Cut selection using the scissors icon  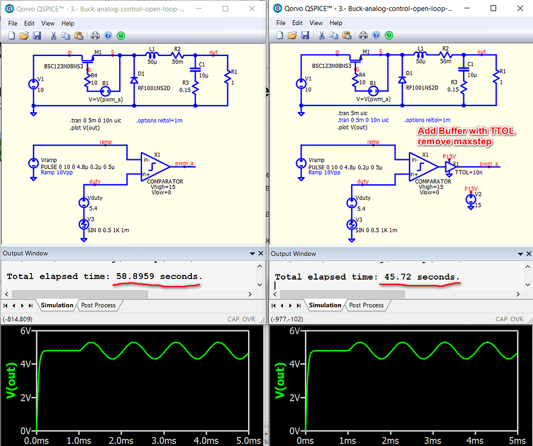coord(52,35)
